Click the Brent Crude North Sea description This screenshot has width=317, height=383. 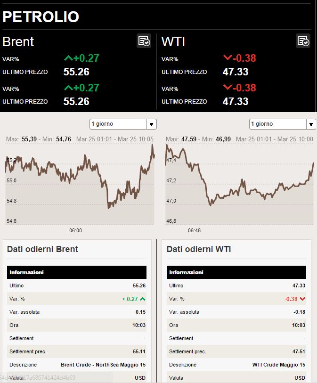(x=103, y=365)
